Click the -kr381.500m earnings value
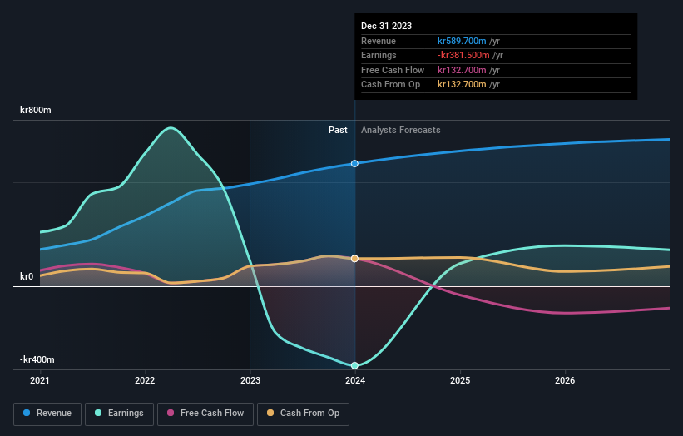 coord(463,55)
